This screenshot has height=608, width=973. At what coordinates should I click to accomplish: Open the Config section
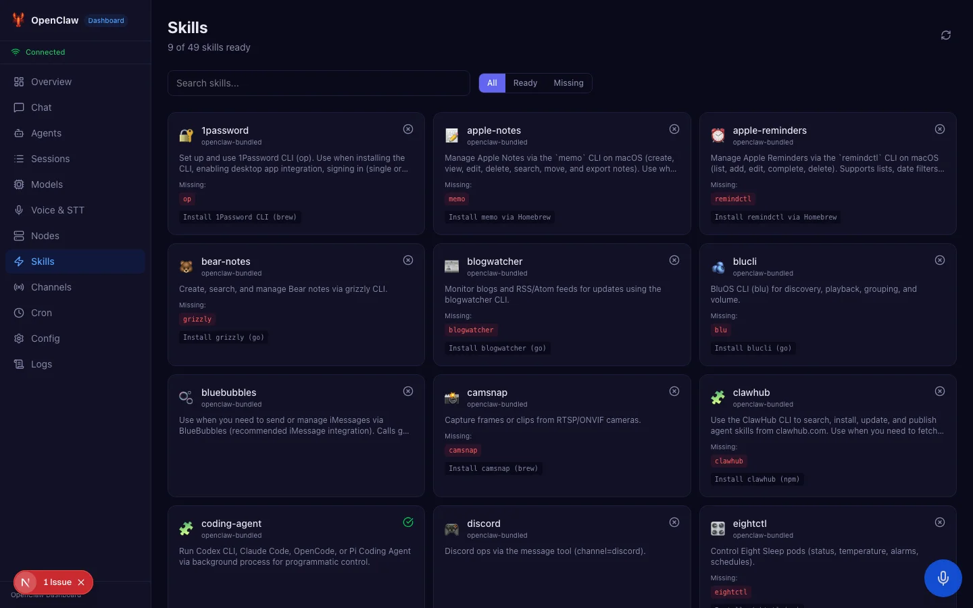(45, 338)
